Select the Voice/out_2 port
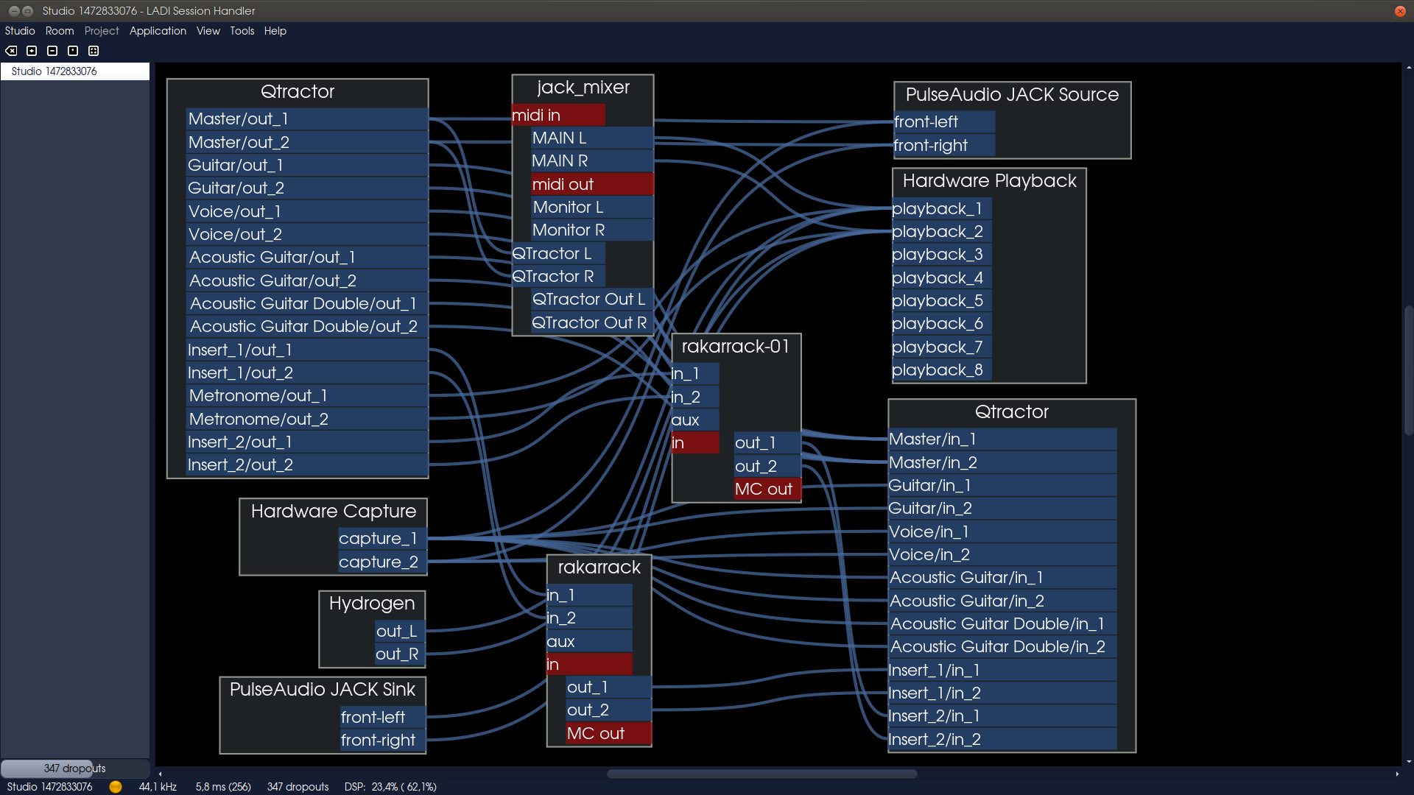1414x795 pixels. pyautogui.click(x=307, y=234)
